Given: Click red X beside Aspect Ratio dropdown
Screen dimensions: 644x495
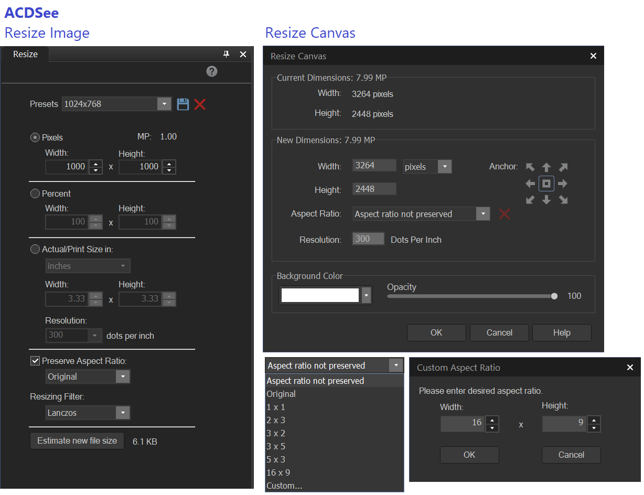Looking at the screenshot, I should pos(505,214).
